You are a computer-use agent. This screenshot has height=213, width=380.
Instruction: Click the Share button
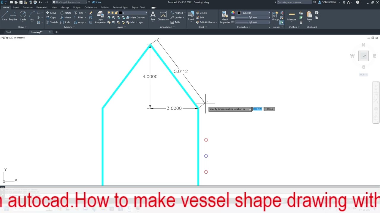[96, 2]
